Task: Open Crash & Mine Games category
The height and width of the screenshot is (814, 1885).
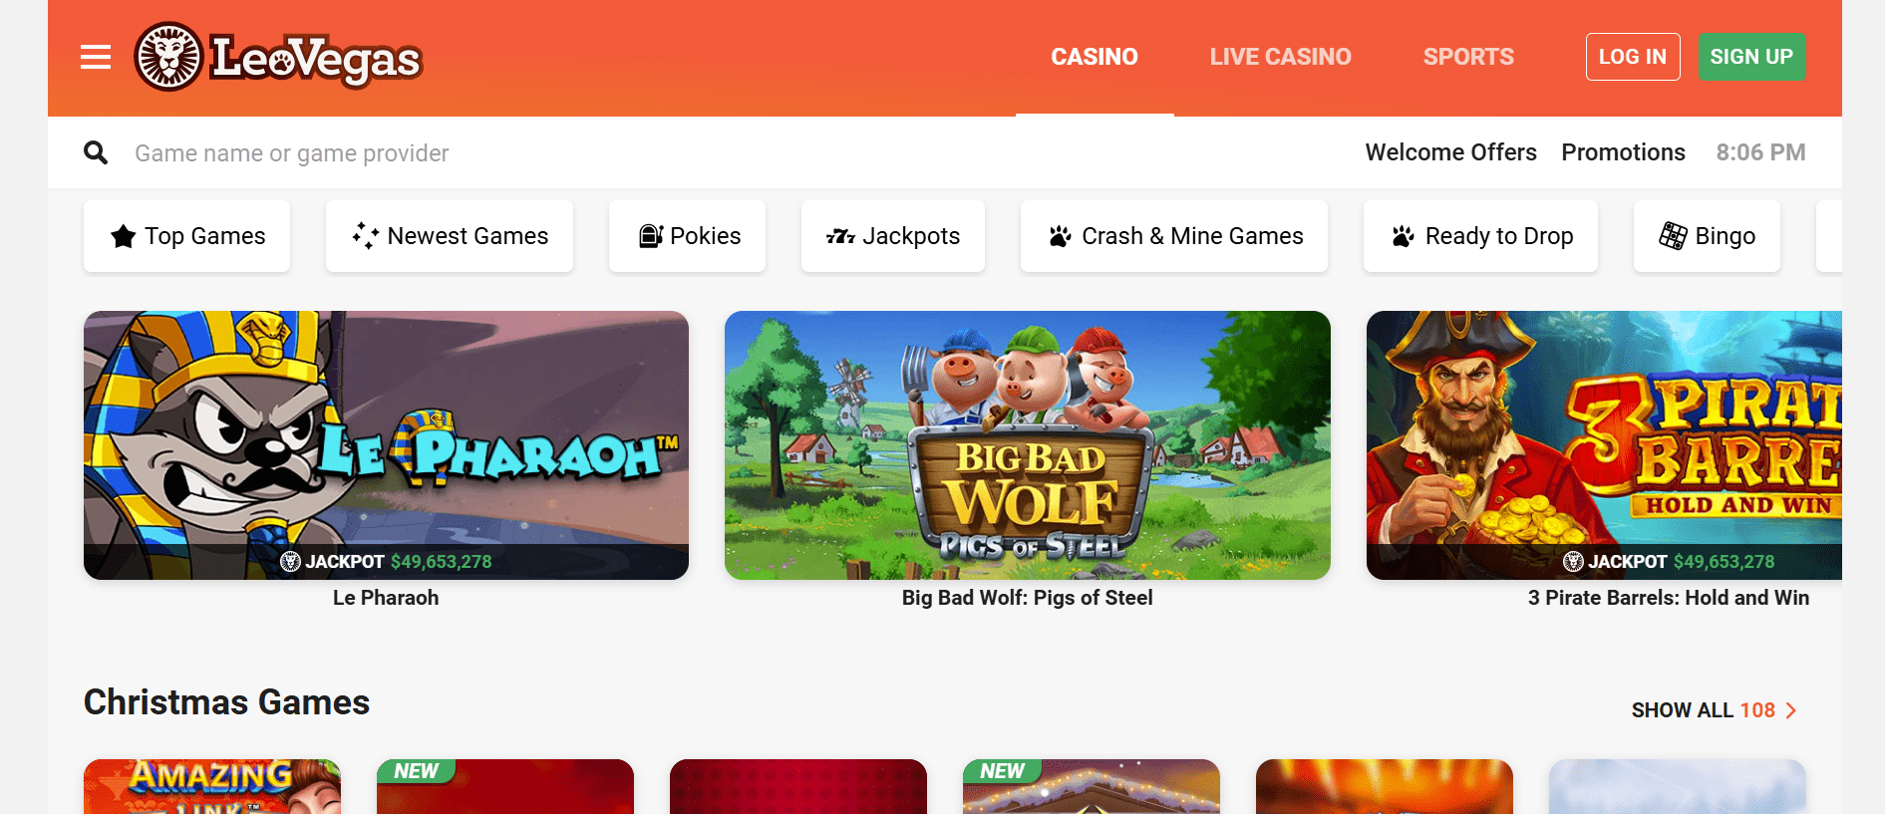Action: 1174,236
